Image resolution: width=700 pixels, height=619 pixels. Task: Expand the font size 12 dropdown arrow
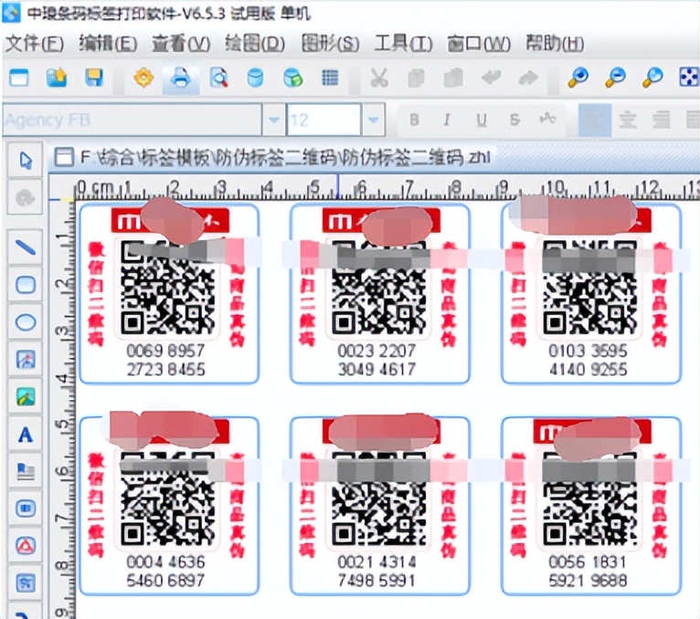pyautogui.click(x=373, y=120)
